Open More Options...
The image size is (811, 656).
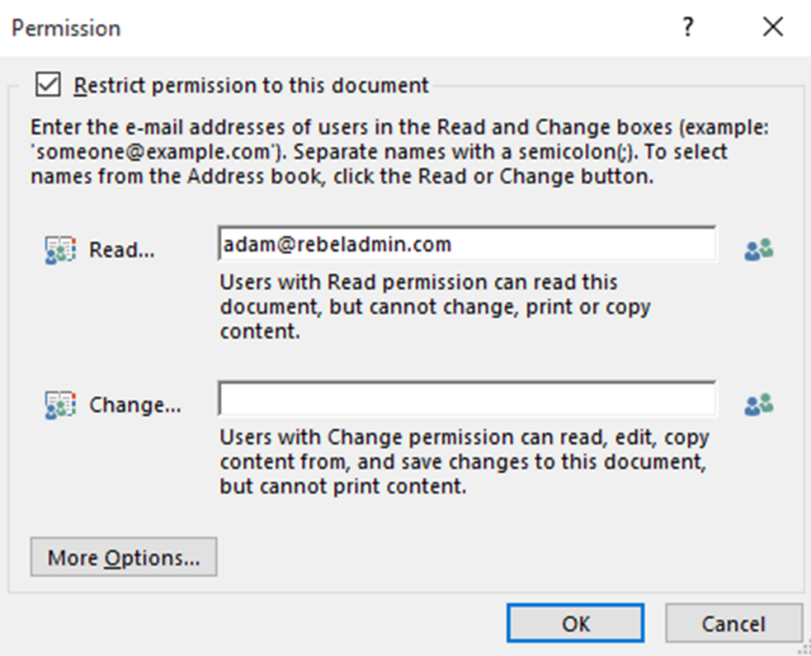(124, 557)
